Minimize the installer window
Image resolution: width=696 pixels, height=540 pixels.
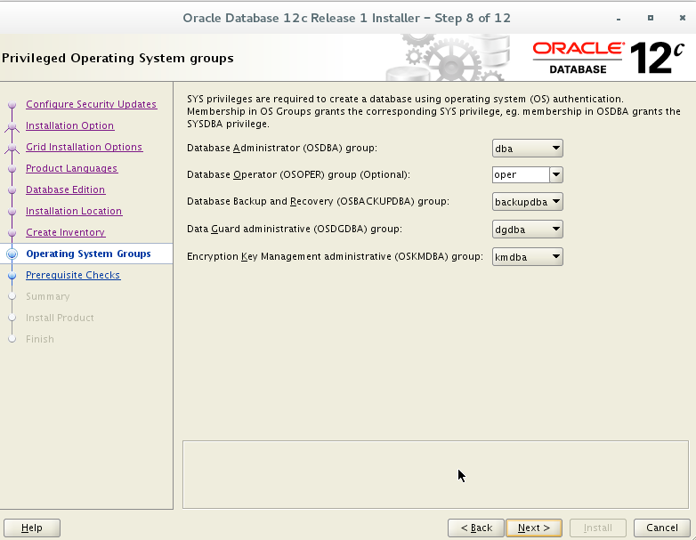tap(619, 19)
